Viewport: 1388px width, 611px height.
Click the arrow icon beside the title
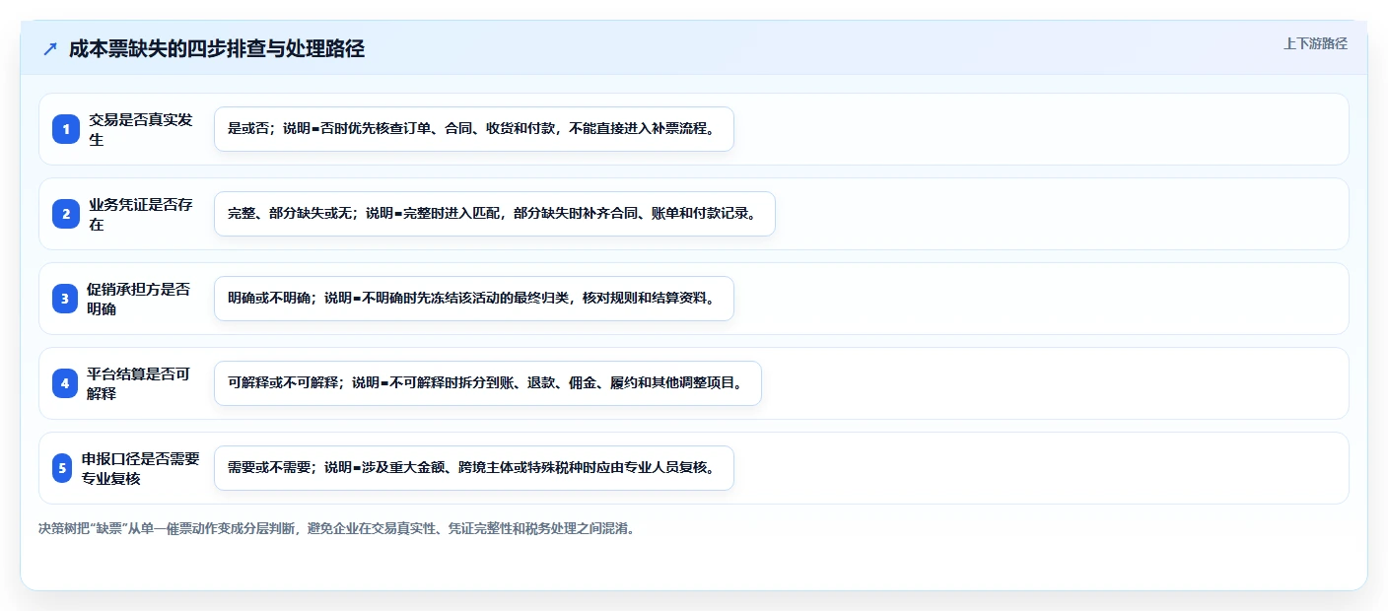[50, 48]
